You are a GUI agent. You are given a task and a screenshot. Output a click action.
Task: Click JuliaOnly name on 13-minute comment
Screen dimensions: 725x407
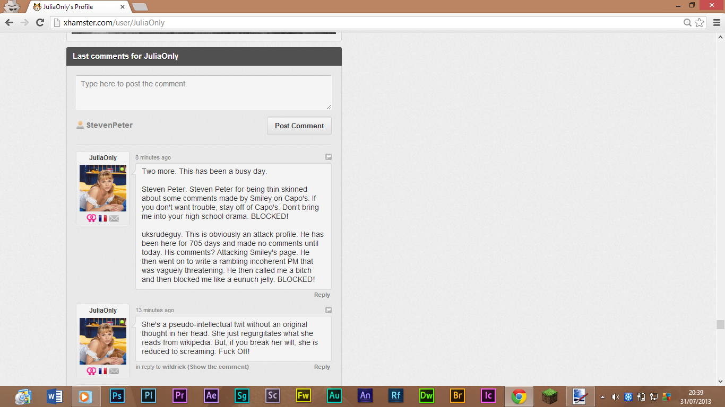[103, 311]
